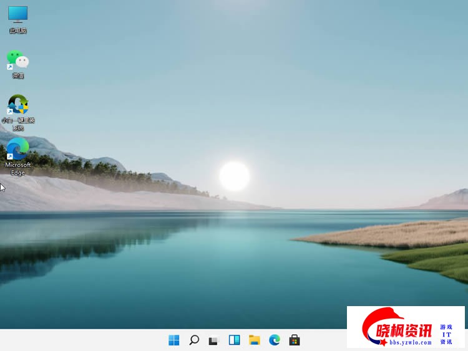This screenshot has height=351, width=468.
Task: Launch File Explorer from the taskbar
Action: 254,340
